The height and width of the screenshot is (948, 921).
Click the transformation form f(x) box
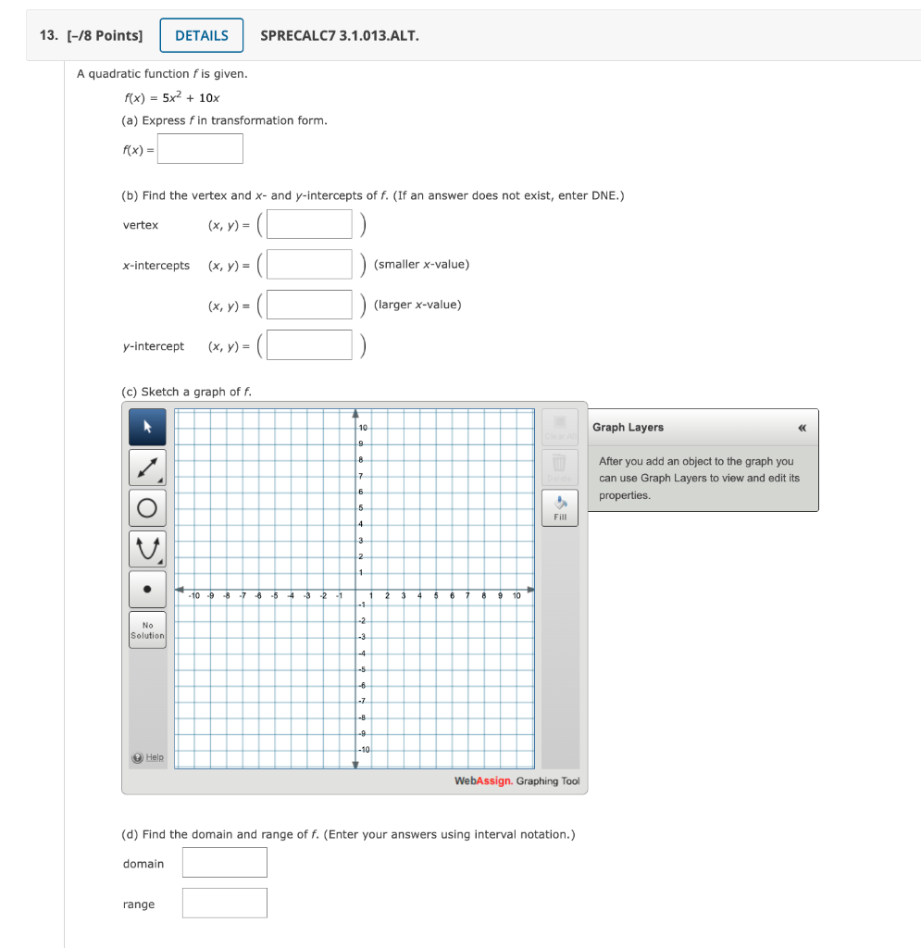pos(200,148)
